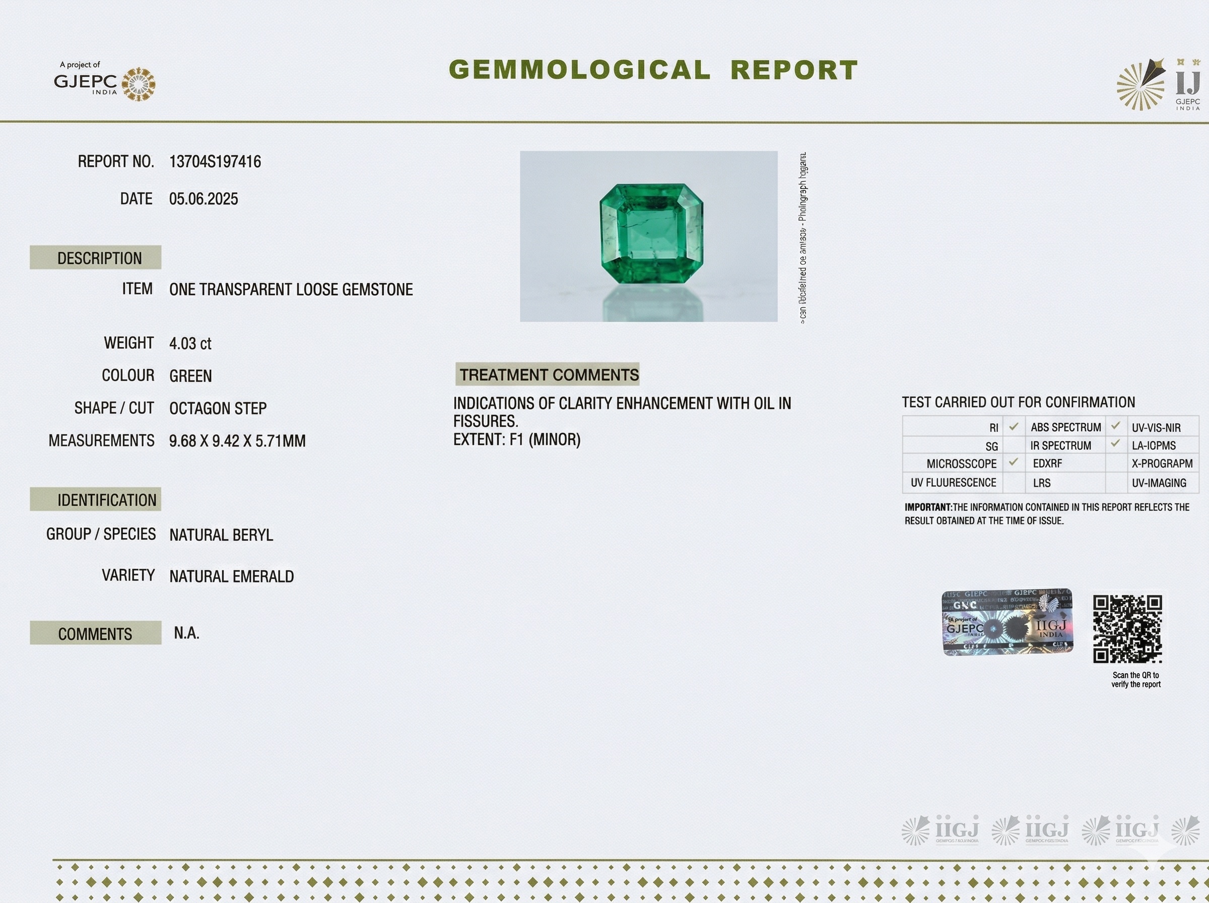Image resolution: width=1209 pixels, height=903 pixels.
Task: Click the TEST CARRIED OUT FOR CONFIRMATION heading
Action: click(1019, 402)
